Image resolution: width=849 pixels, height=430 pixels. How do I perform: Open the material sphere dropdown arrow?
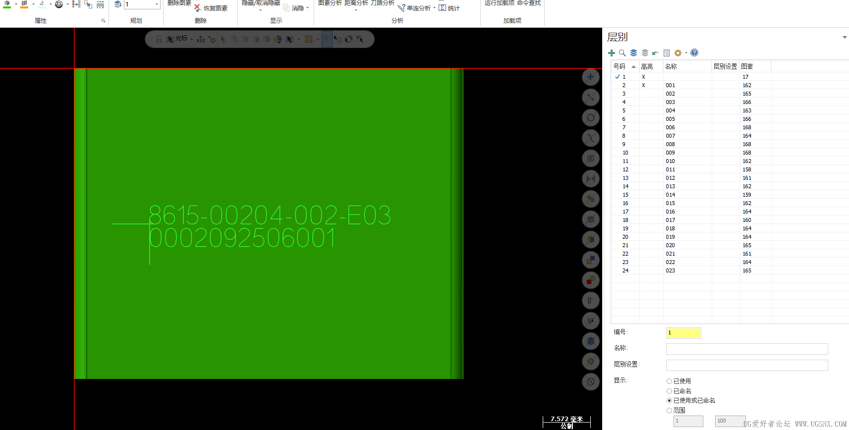pyautogui.click(x=67, y=4)
